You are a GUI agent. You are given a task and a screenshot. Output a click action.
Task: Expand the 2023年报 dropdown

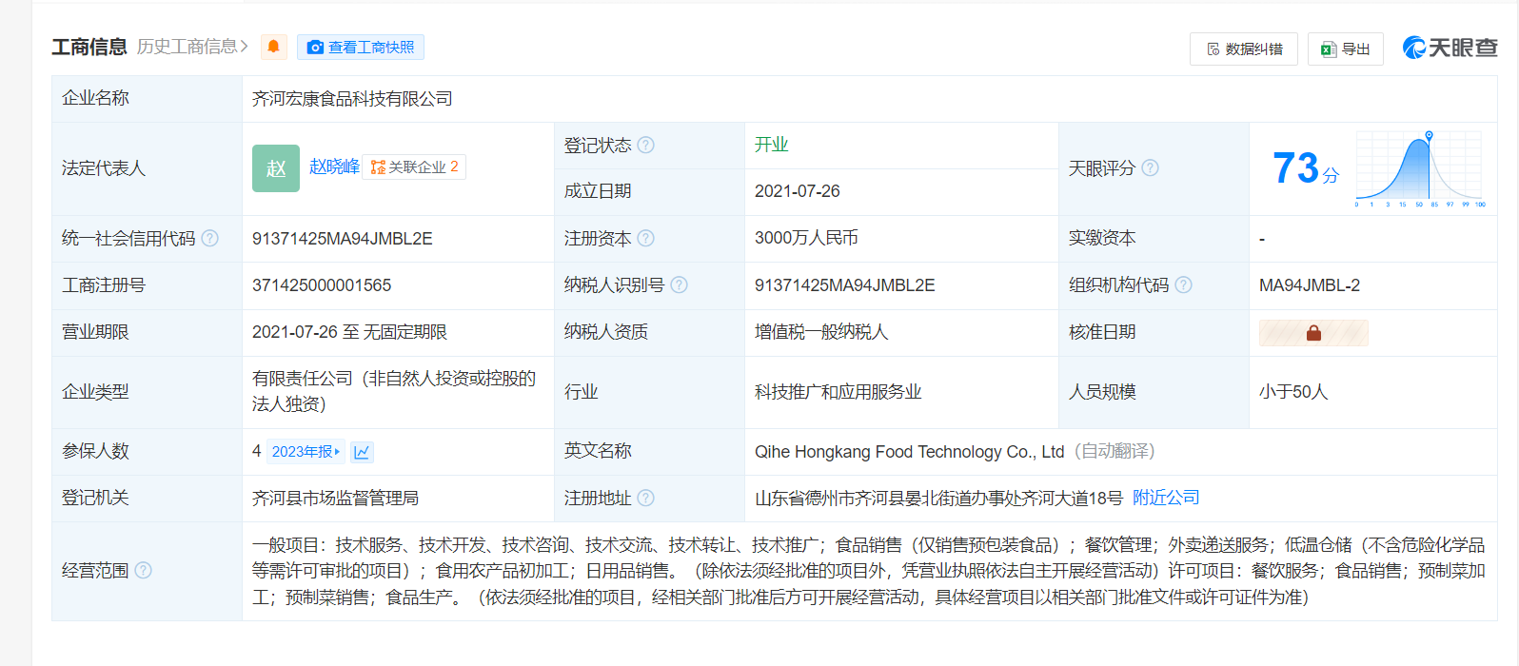[306, 452]
